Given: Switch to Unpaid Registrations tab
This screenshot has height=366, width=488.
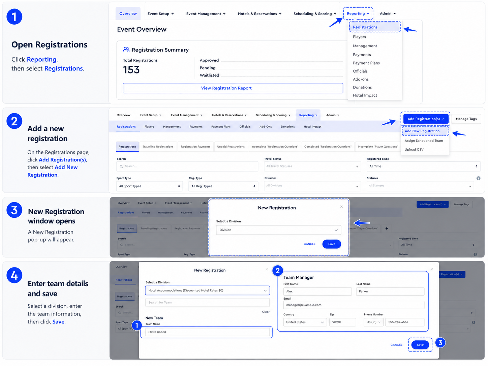Looking at the screenshot, I should (231, 147).
